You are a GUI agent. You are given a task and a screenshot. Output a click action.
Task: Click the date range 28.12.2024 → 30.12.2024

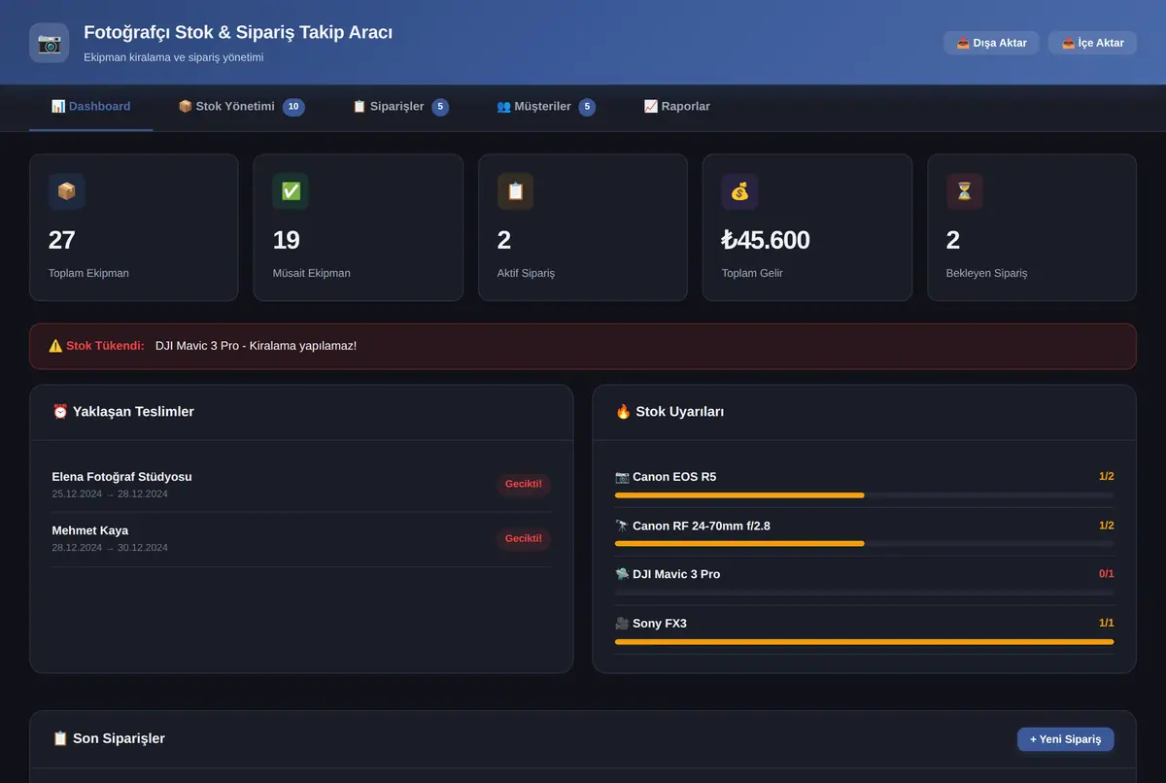tap(110, 548)
